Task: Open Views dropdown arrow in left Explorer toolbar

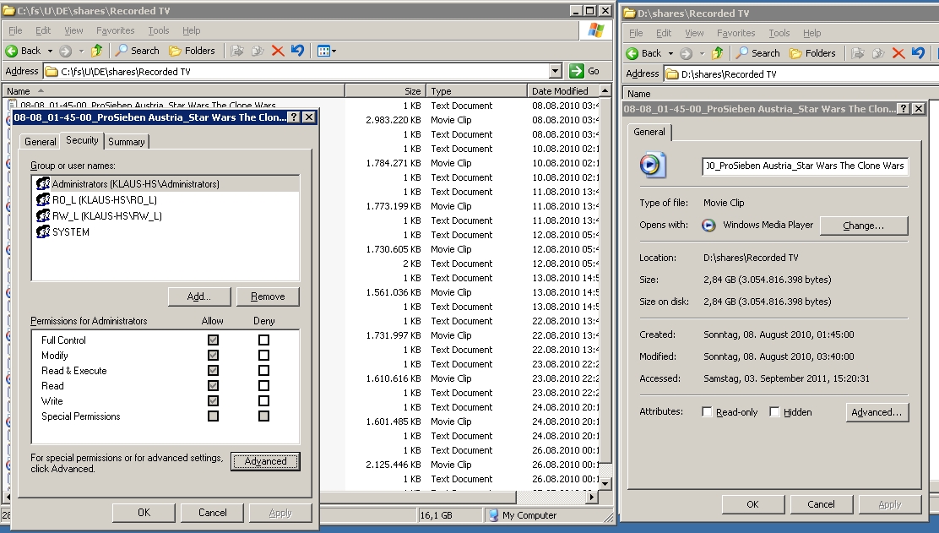Action: point(334,52)
